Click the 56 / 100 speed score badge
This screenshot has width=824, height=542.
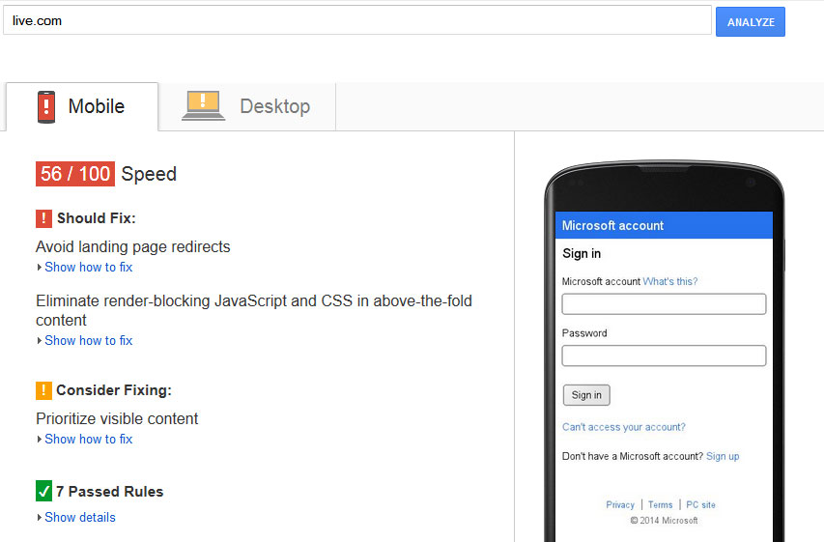pos(75,174)
